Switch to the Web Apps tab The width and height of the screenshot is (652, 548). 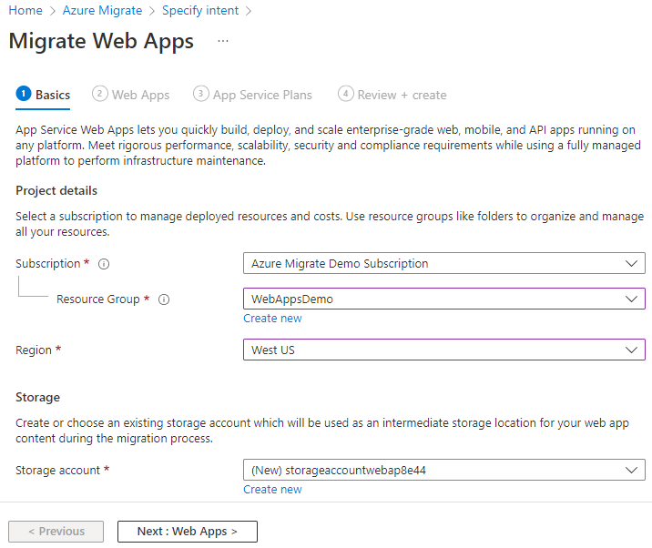tap(140, 95)
